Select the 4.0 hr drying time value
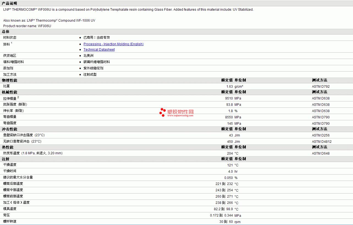Screen dimensions: 353x225 [x=233, y=172]
